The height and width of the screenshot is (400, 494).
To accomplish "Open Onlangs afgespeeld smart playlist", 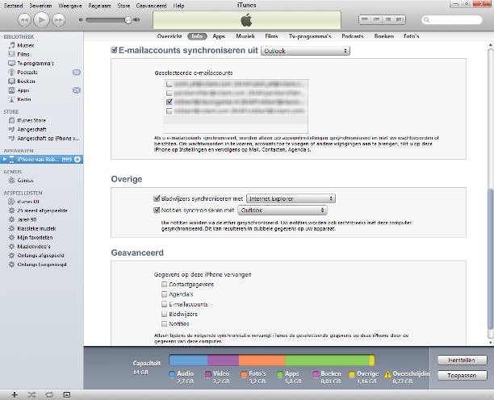I will point(40,255).
